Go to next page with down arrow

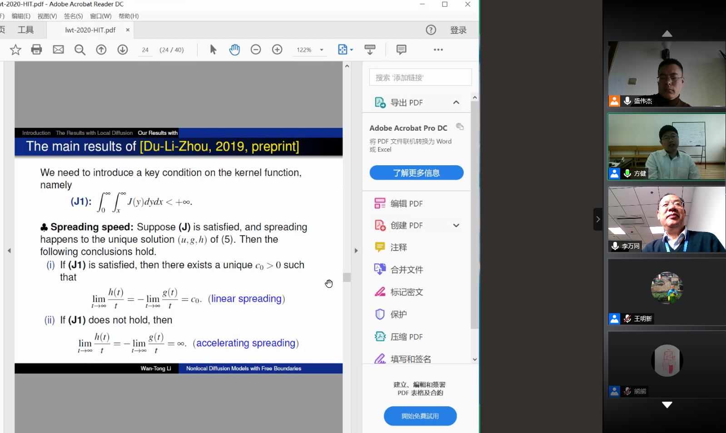[x=123, y=49]
